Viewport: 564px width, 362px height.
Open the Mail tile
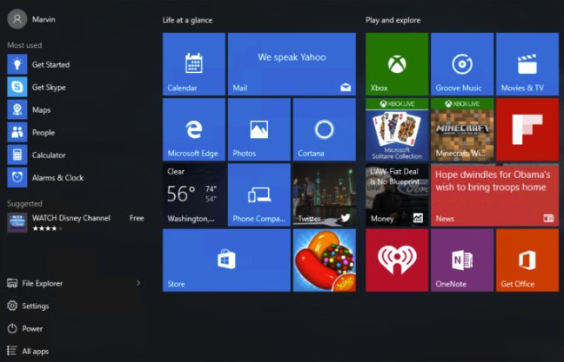pos(292,64)
